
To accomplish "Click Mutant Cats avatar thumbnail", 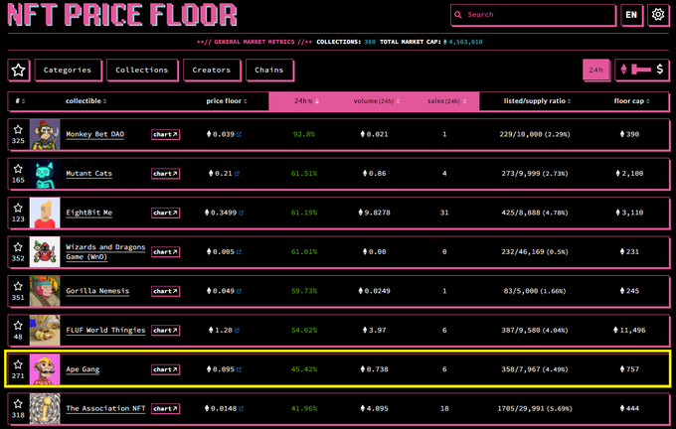I will point(45,174).
